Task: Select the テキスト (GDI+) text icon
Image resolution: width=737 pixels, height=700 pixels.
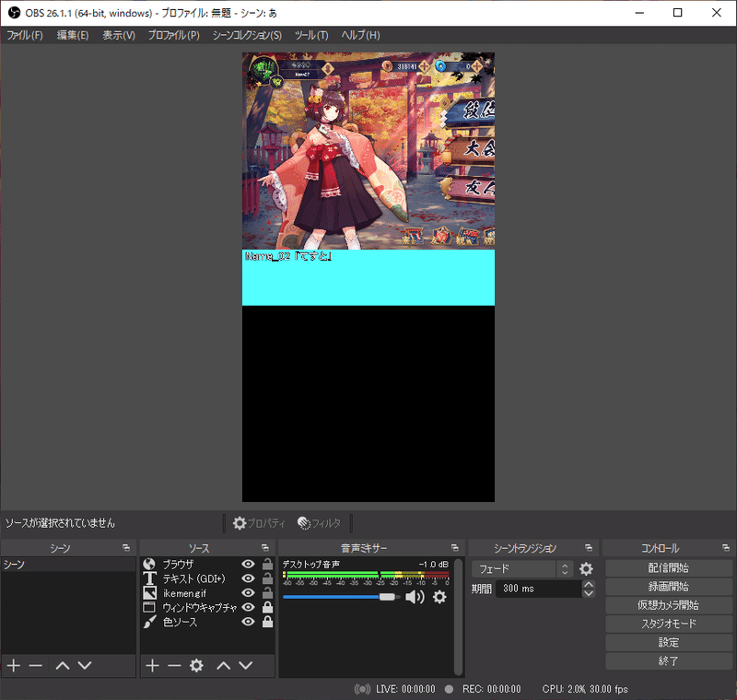Action: pos(149,578)
